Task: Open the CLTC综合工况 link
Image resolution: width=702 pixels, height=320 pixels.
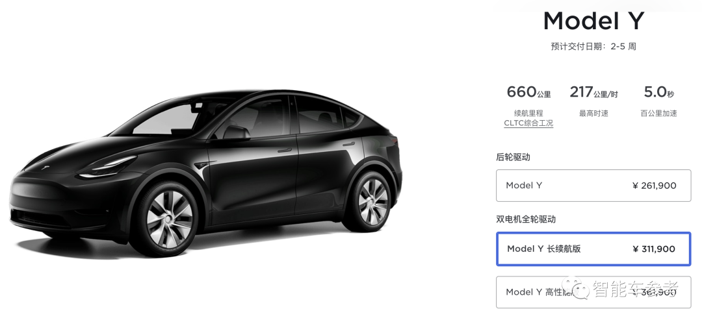Action: (528, 123)
